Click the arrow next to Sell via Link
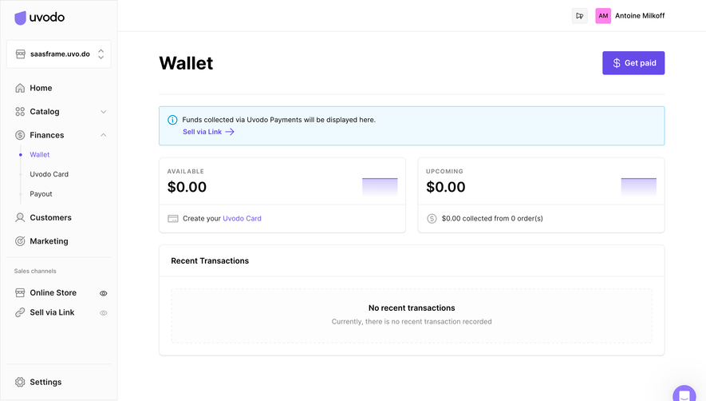 (x=230, y=132)
